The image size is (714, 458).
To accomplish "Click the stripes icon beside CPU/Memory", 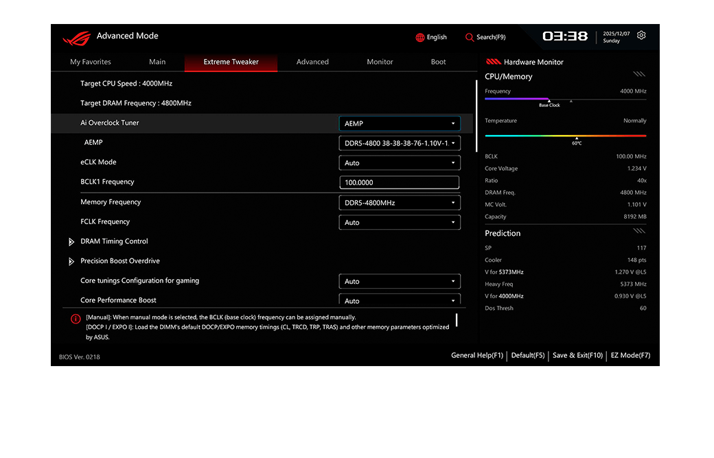I will (x=639, y=75).
